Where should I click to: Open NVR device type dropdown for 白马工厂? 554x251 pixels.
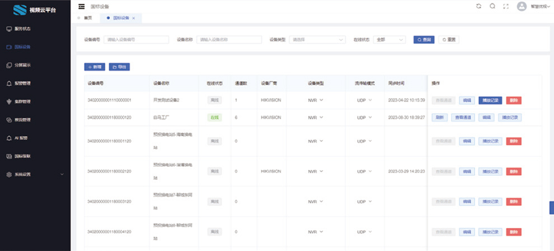316,118
